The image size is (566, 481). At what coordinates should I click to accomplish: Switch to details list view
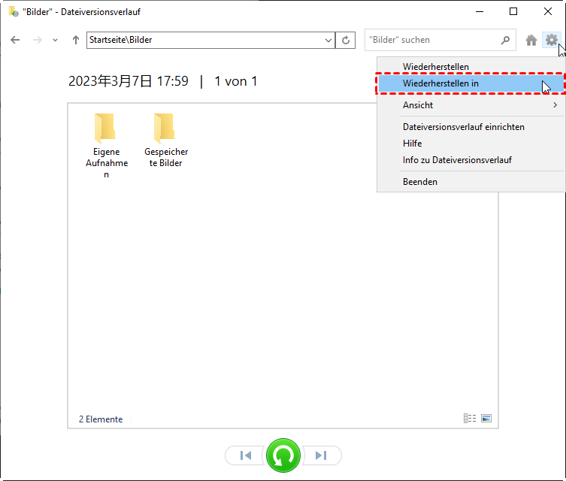tap(470, 418)
